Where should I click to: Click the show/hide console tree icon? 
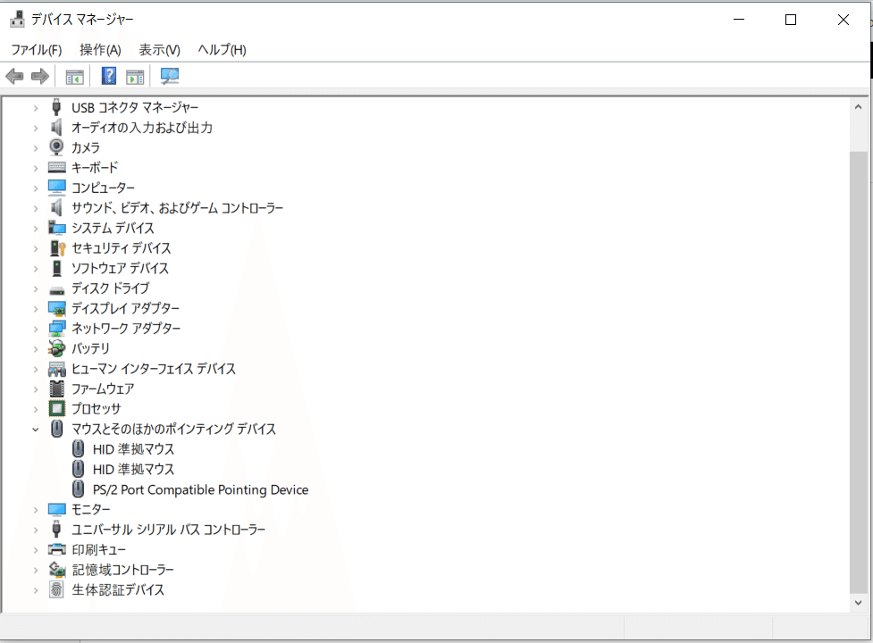click(74, 77)
